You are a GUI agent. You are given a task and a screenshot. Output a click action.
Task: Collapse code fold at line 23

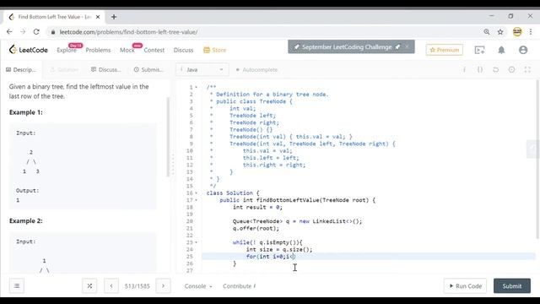[x=197, y=242]
